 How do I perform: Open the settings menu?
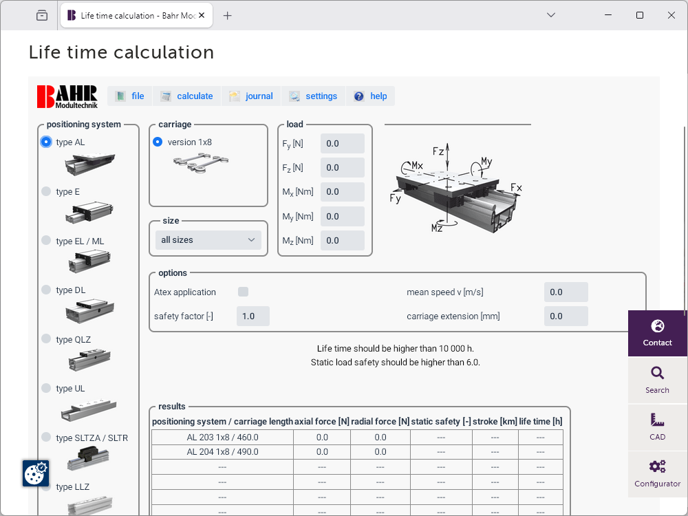tap(313, 96)
